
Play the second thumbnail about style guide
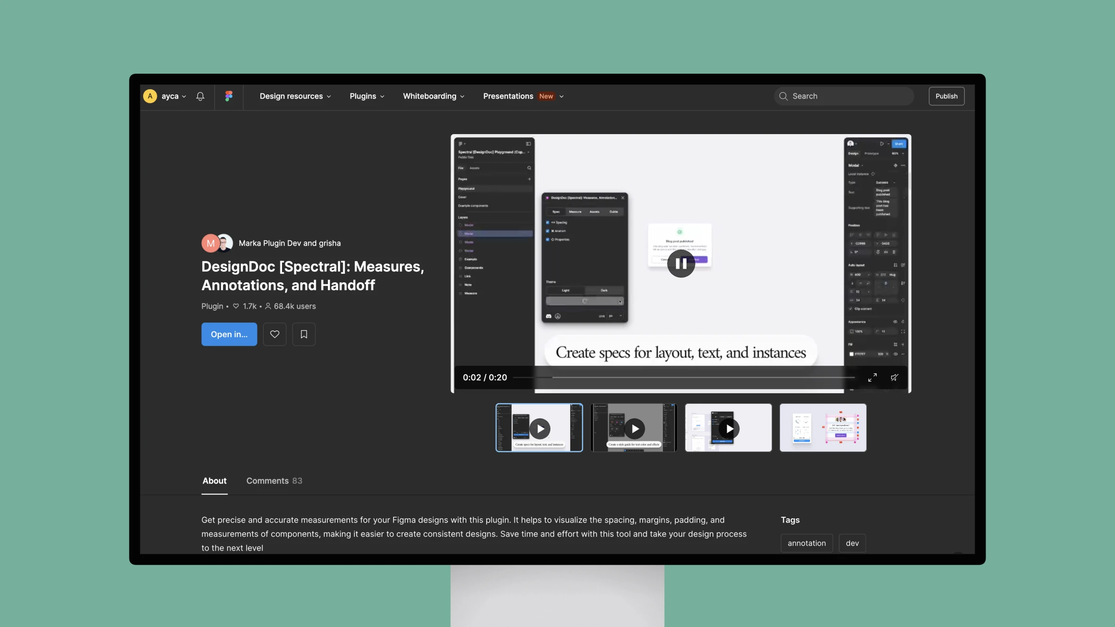(x=634, y=428)
